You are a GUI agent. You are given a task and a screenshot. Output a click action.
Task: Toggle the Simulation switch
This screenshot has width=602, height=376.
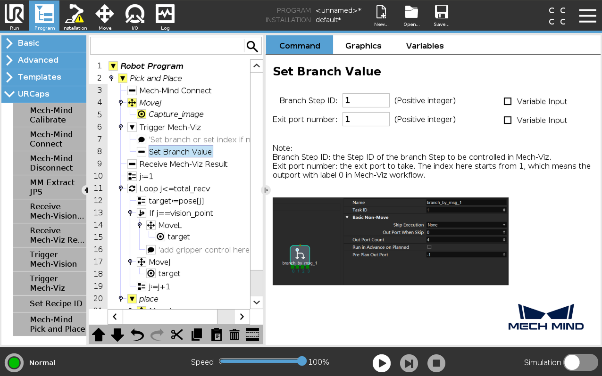pos(581,362)
